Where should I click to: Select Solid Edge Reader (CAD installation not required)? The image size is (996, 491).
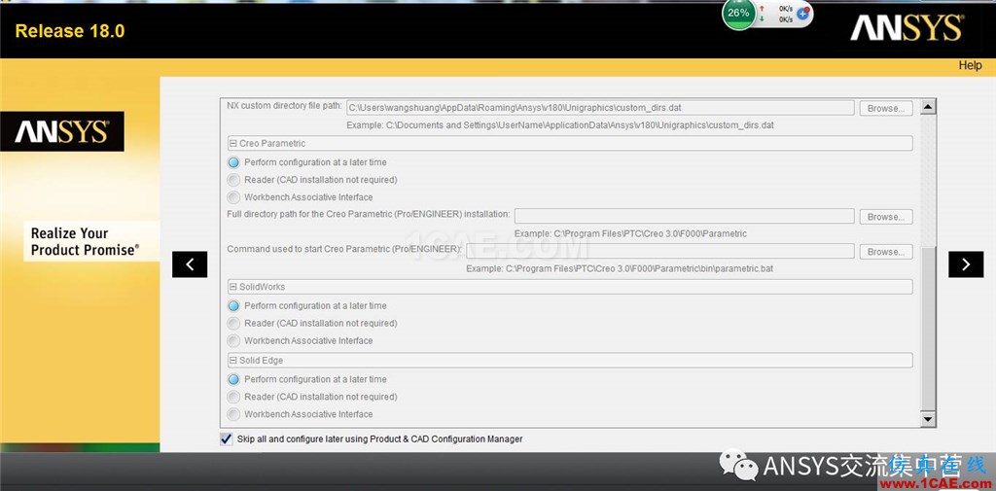coord(233,397)
